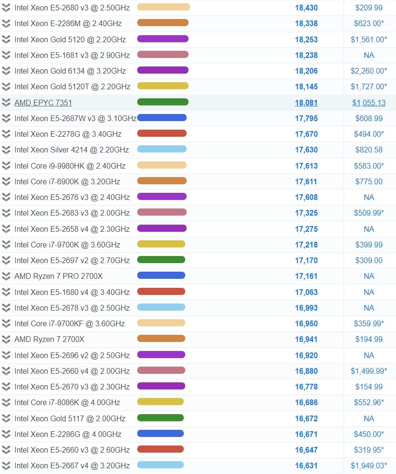
Task: Open Intel Core i7-9700KF CPU page
Action: (x=69, y=324)
